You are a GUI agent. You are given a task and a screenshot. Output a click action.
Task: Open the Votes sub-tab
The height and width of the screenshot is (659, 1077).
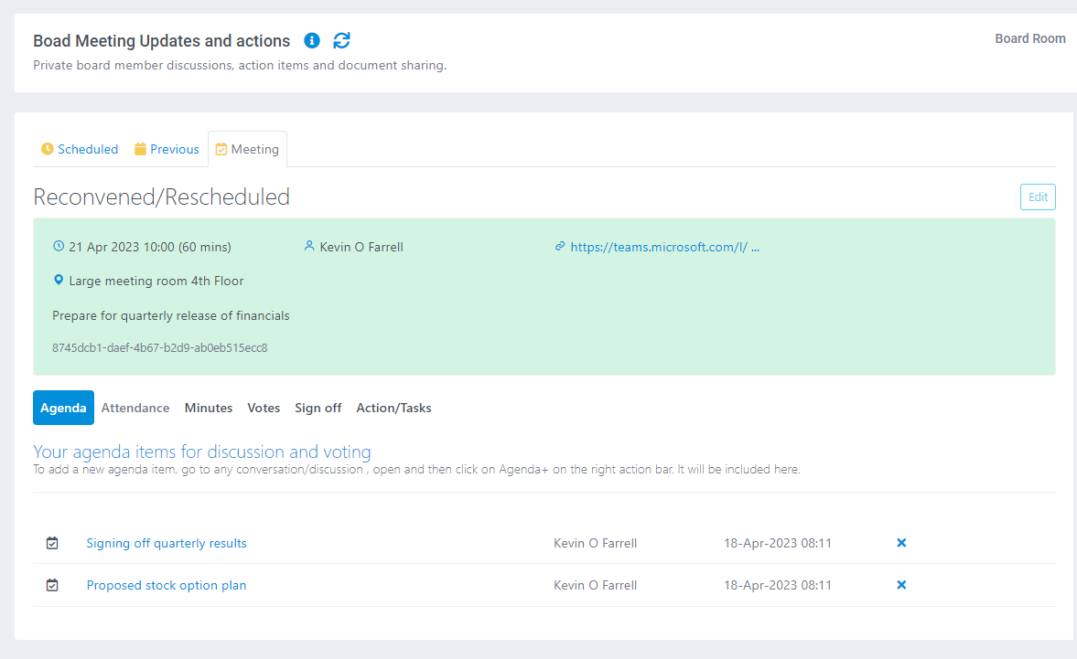(x=264, y=408)
